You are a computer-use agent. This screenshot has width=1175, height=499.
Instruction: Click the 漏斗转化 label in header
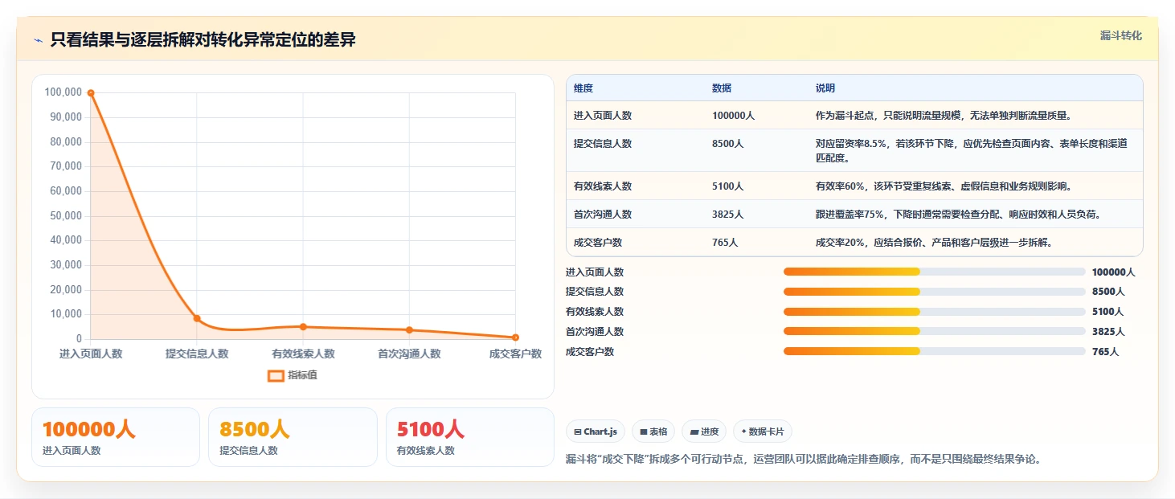click(x=1120, y=36)
